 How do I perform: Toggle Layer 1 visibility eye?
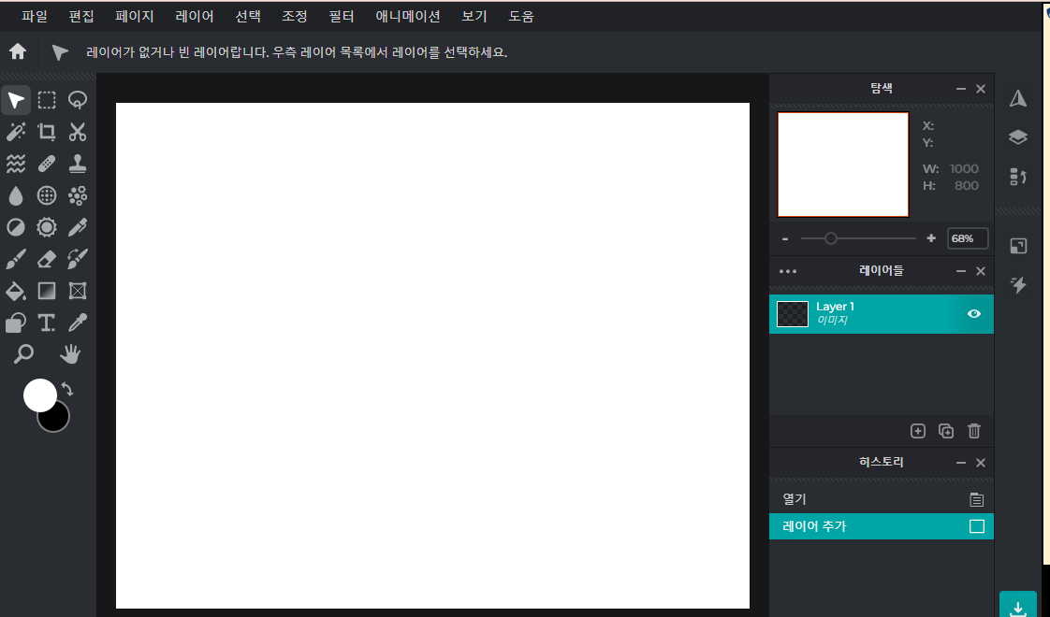pos(973,314)
